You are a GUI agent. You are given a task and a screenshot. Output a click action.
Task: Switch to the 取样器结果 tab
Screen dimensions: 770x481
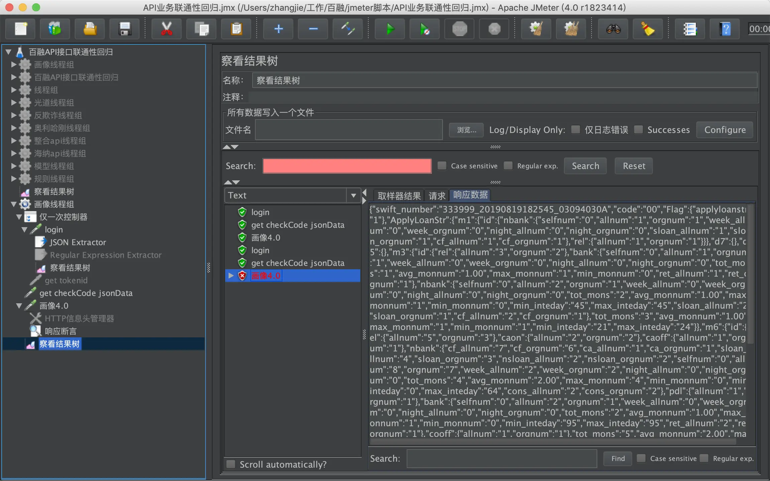pyautogui.click(x=399, y=196)
